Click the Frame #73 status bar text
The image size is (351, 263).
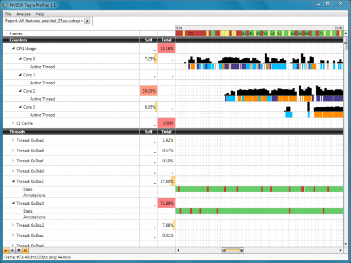coord(37,257)
